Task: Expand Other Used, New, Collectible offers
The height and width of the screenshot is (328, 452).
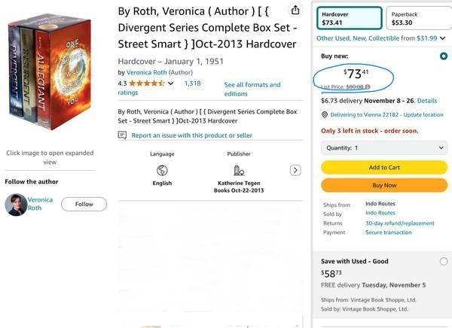Action: (443, 38)
